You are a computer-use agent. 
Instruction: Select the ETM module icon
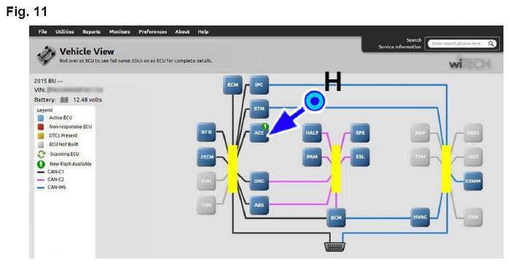coord(259,108)
